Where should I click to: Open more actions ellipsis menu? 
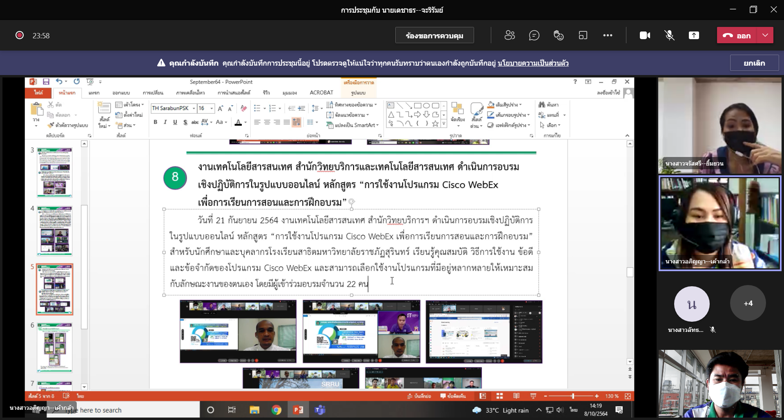(x=608, y=35)
